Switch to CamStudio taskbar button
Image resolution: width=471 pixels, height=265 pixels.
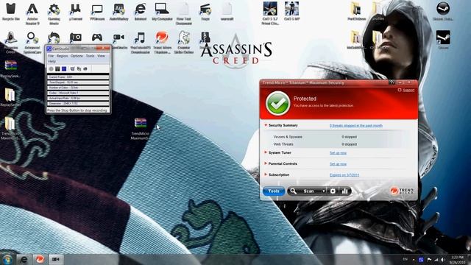56,259
